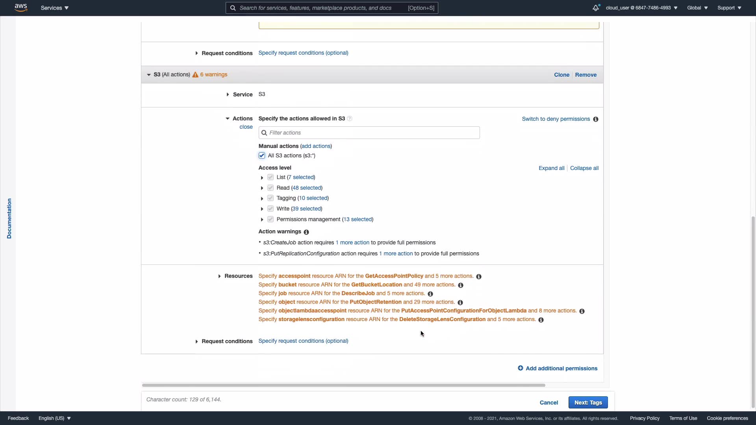This screenshot has width=756, height=425.
Task: Collapse the S3 (All actions) section
Action: pos(149,75)
